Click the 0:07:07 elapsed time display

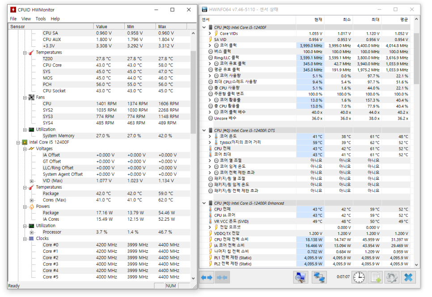pyautogui.click(x=343, y=277)
